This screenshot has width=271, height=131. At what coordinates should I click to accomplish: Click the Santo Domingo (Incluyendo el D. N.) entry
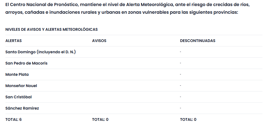(40, 52)
